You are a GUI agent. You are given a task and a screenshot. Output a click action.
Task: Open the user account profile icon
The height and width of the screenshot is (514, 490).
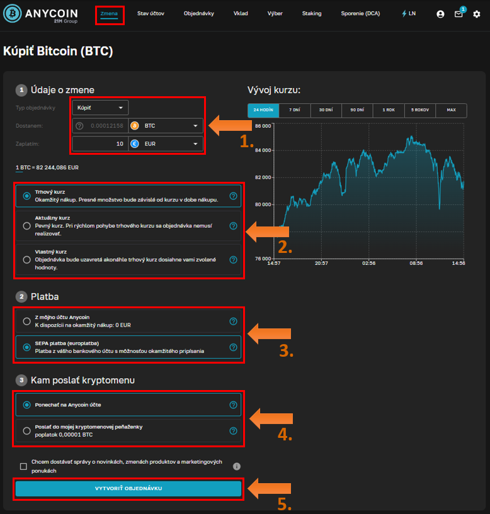click(x=440, y=14)
